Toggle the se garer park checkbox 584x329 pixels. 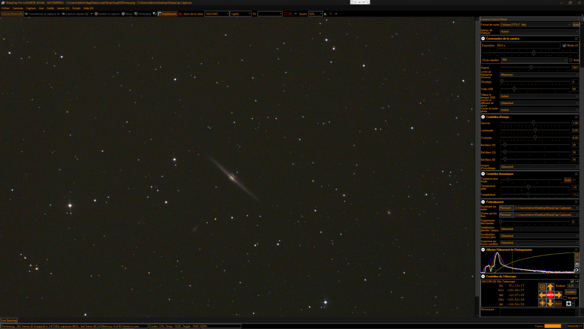(x=565, y=298)
